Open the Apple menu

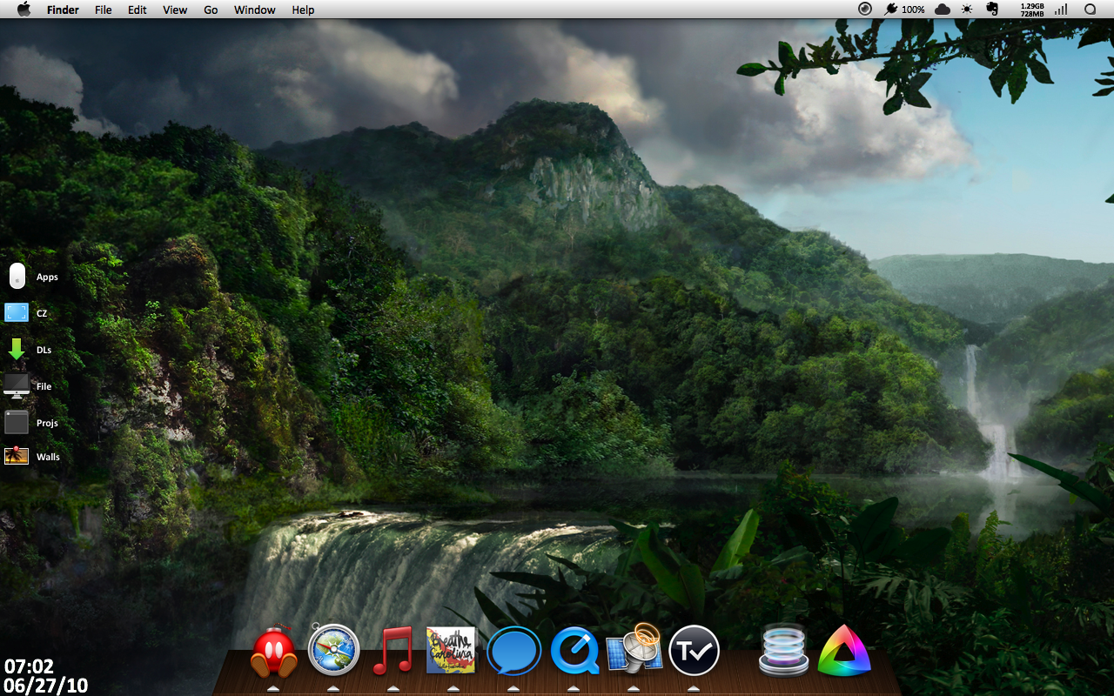pos(23,10)
